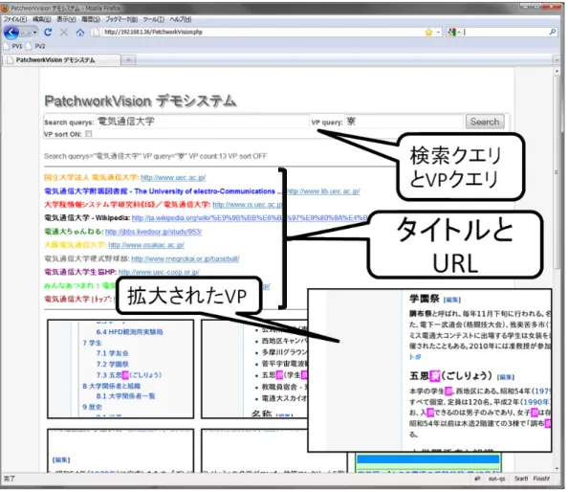This screenshot has height=492, width=568.
Task: Click title 電通大ちゃんねる
Action: pyautogui.click(x=74, y=232)
